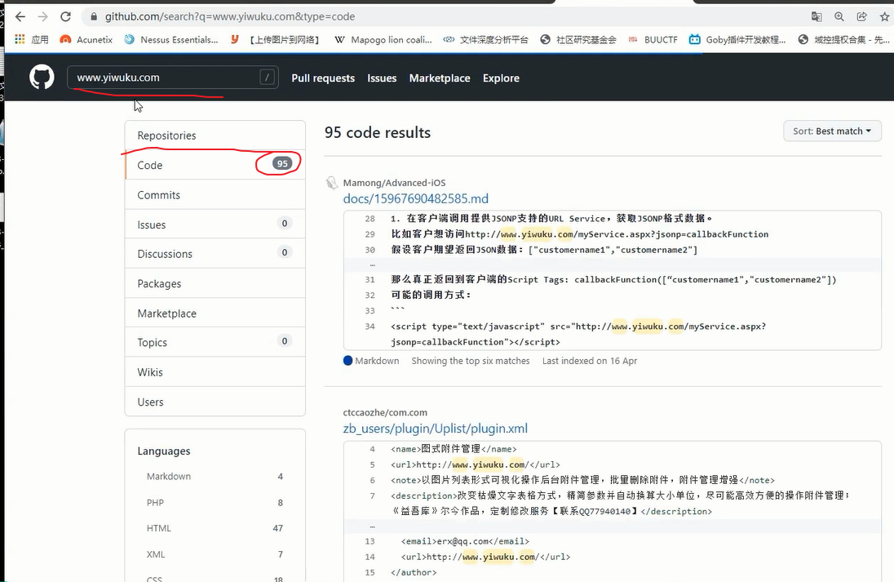Click the Languages section heading
Image resolution: width=894 pixels, height=582 pixels.
point(164,451)
